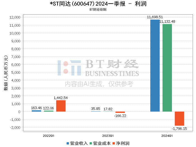This screenshot has width=196, height=147.
Task: Select the 2024Q1 axis label
Action: click(x=167, y=136)
